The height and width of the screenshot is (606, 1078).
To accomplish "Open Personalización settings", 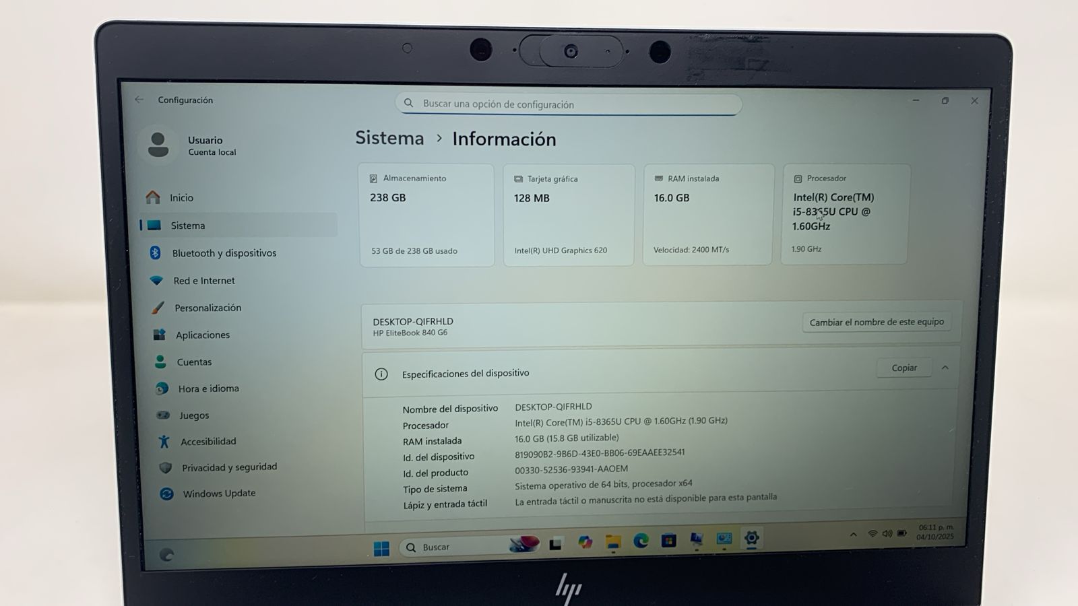I will 208,308.
